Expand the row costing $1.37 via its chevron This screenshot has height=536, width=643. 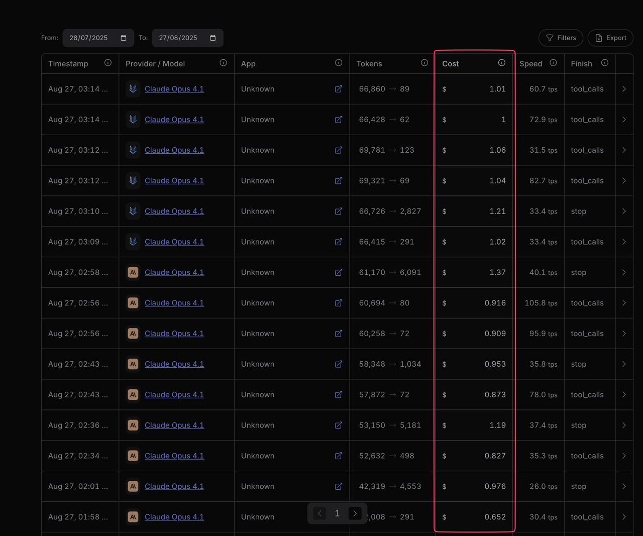click(624, 272)
